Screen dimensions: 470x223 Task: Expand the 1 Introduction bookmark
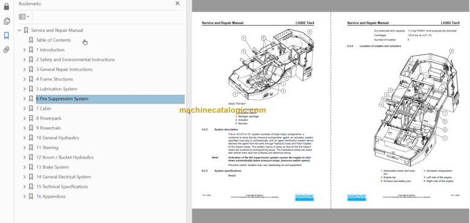[24, 50]
